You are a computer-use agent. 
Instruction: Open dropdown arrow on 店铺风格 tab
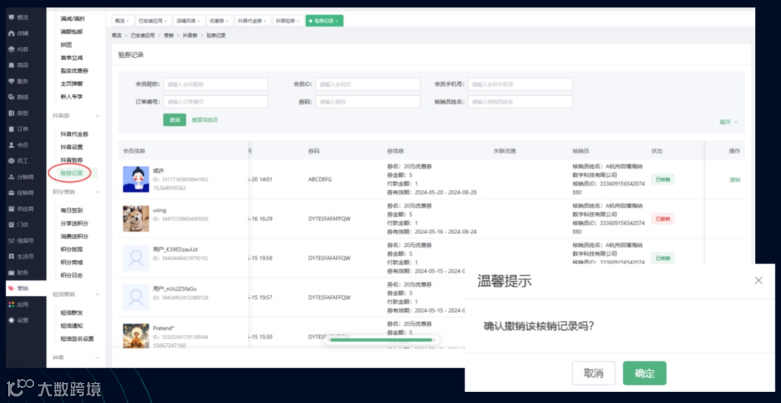pyautogui.click(x=200, y=21)
